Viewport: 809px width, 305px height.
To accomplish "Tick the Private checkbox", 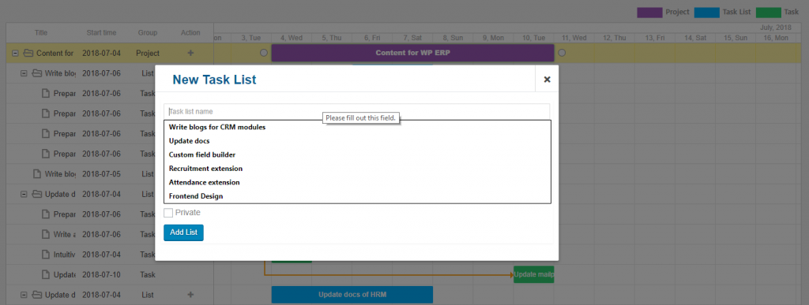I will (x=168, y=213).
